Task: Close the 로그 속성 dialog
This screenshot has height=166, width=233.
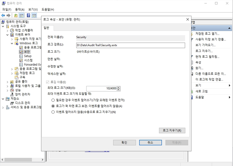Action: click(188, 19)
